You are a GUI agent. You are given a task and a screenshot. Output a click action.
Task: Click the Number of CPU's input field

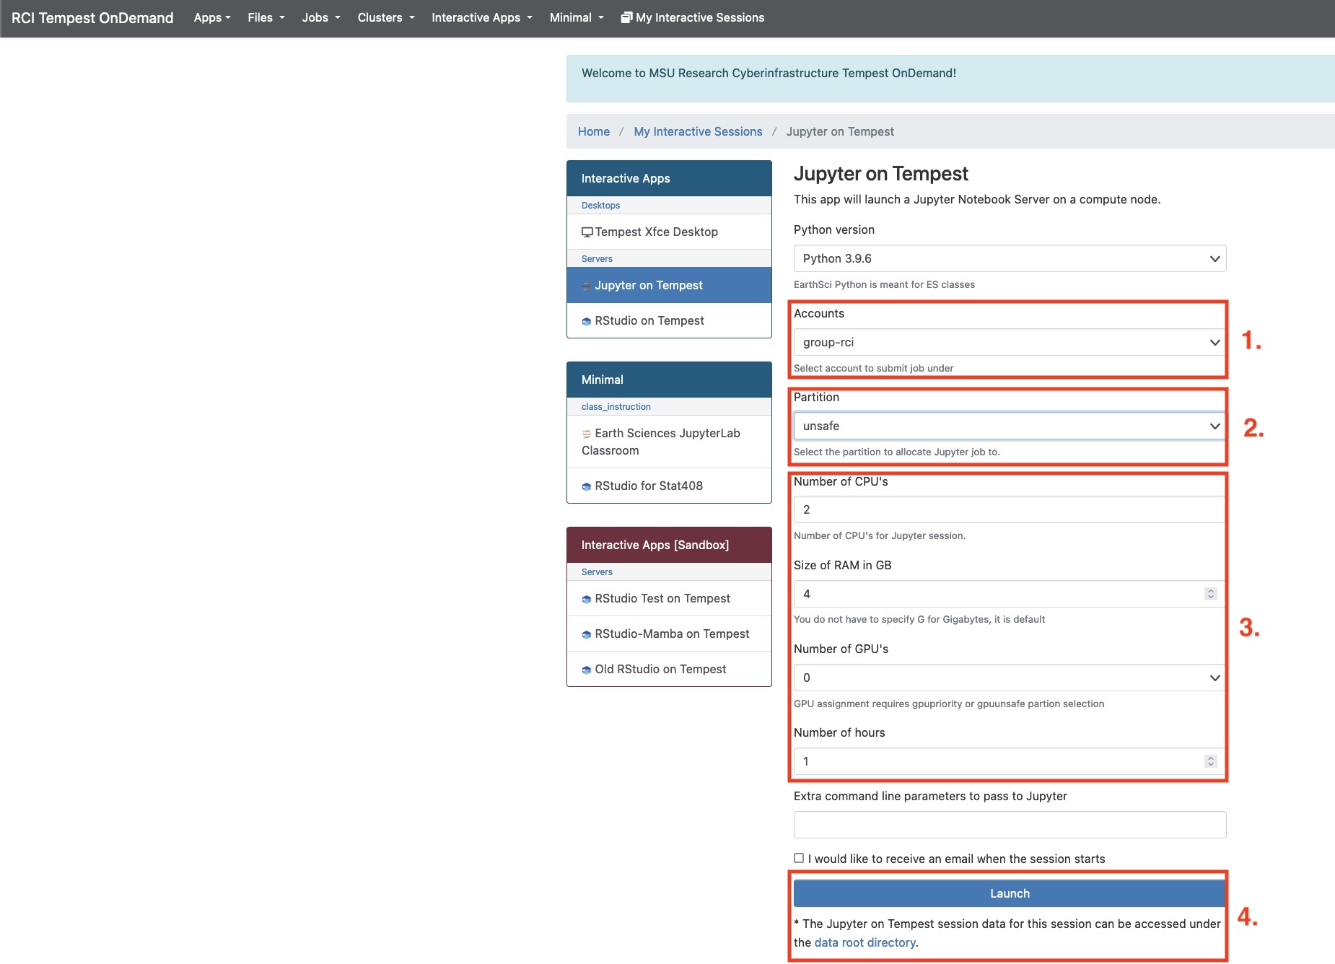coord(1010,509)
